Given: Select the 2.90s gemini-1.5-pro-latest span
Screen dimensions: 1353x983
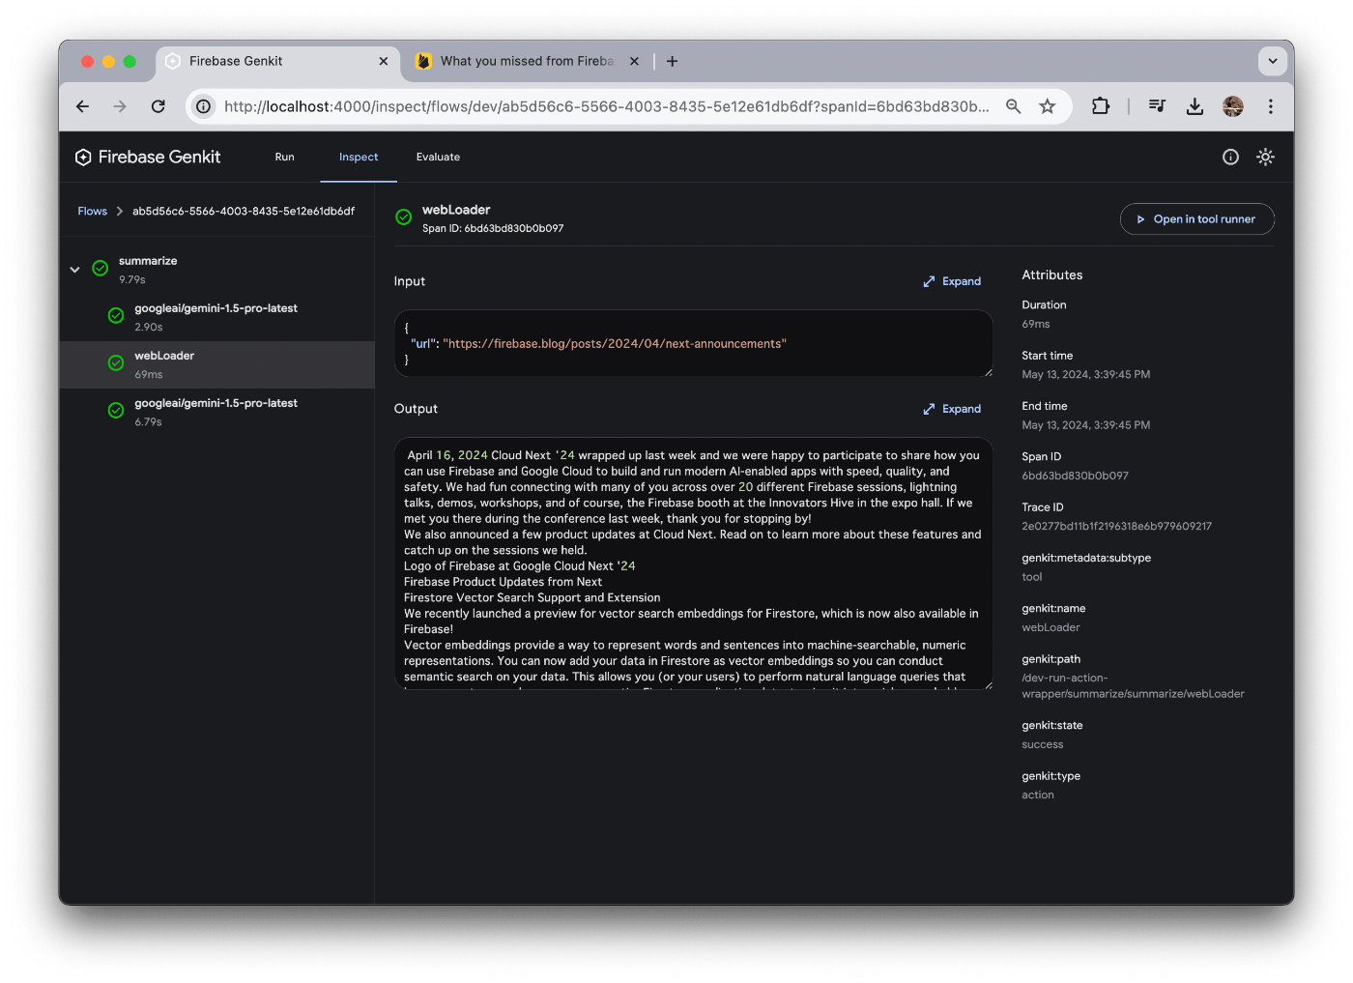Looking at the screenshot, I should click(216, 317).
